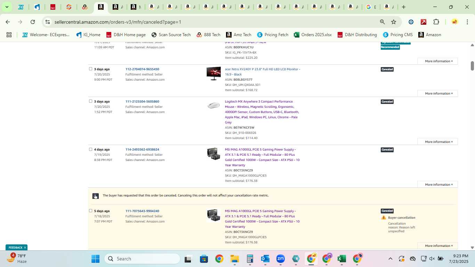Close the FEEDBACK widget with X
Image resolution: width=475 pixels, height=267 pixels.
pyautogui.click(x=25, y=248)
